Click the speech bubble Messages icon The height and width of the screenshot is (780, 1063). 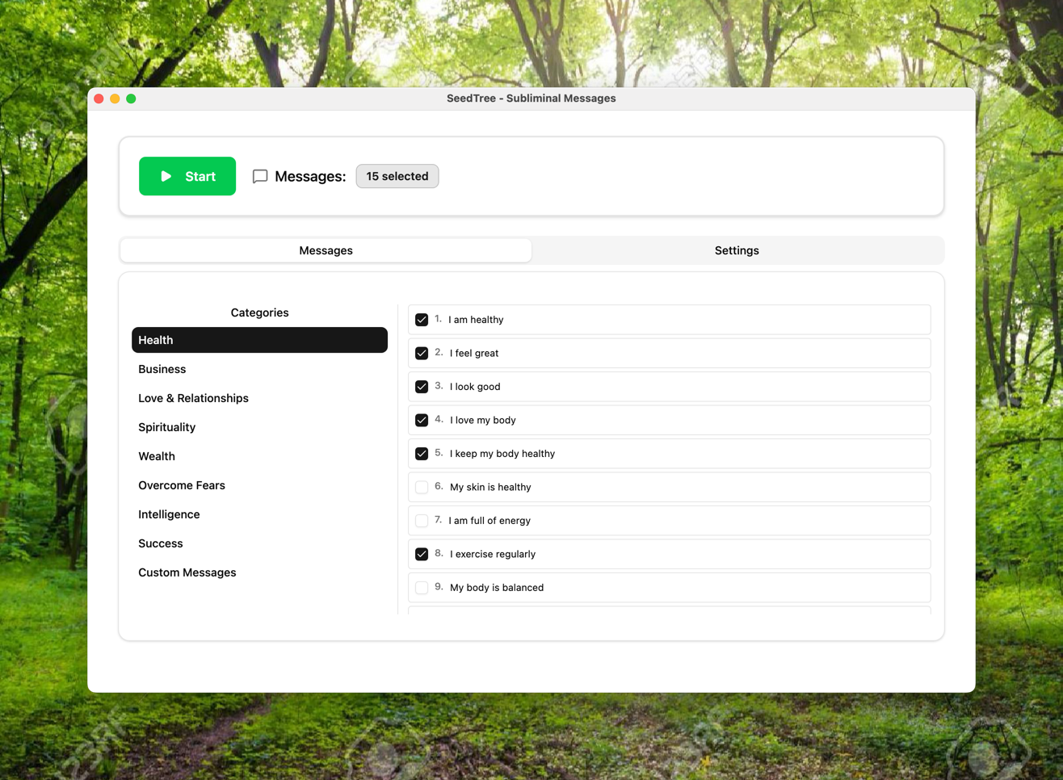pos(260,176)
